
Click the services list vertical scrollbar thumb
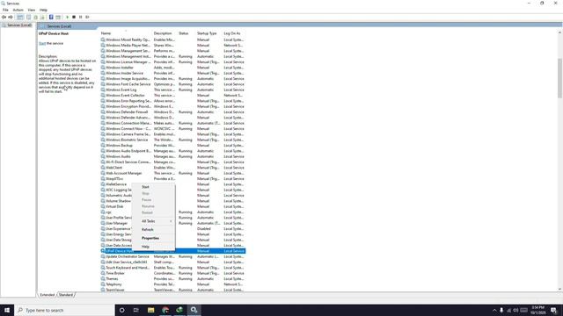pyautogui.click(x=559, y=78)
